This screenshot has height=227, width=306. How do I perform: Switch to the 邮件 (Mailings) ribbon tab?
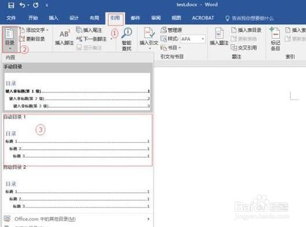[x=135, y=18]
